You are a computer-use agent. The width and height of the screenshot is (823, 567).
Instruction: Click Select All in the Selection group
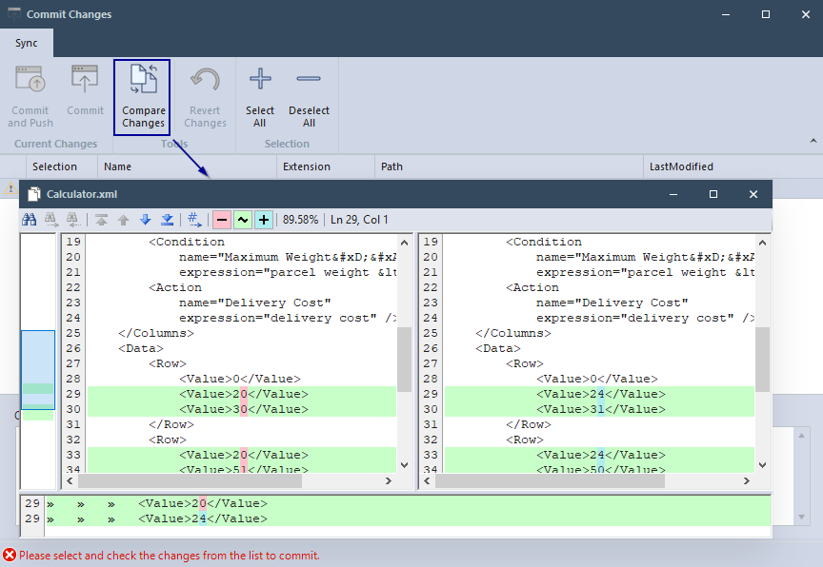(260, 97)
